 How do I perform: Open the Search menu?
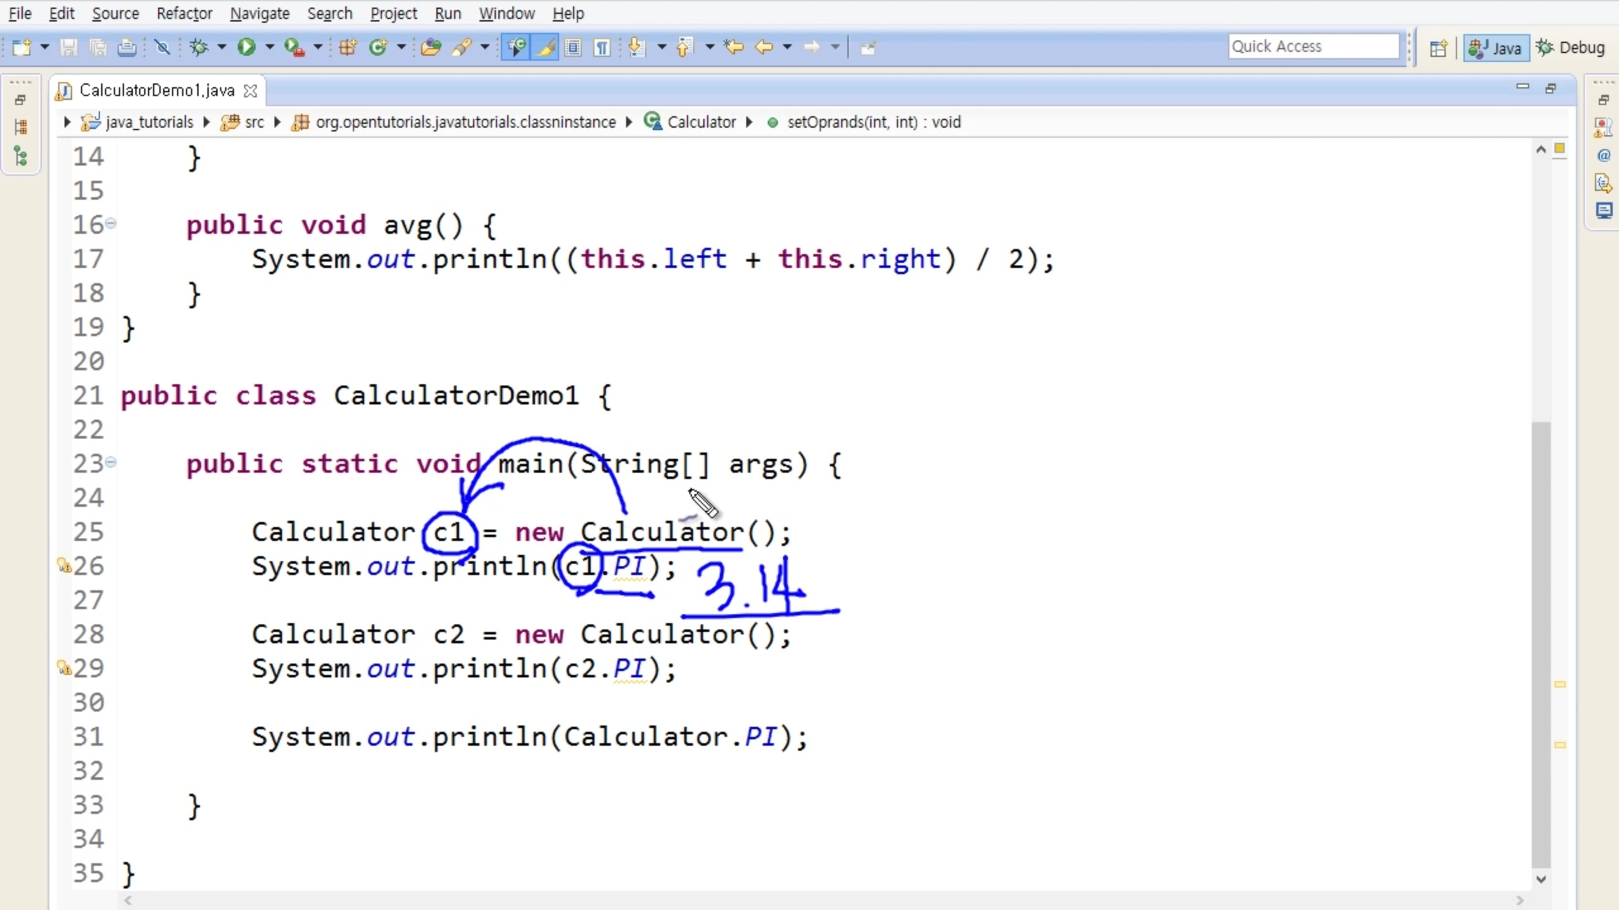click(329, 13)
